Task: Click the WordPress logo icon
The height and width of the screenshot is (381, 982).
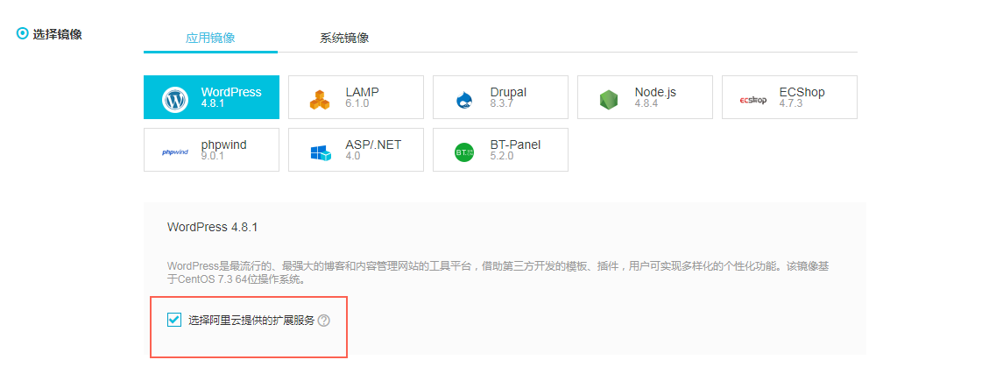Action: [175, 100]
